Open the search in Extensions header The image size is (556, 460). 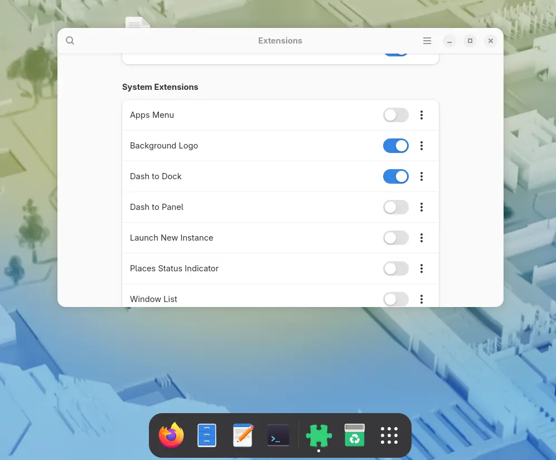tap(70, 40)
